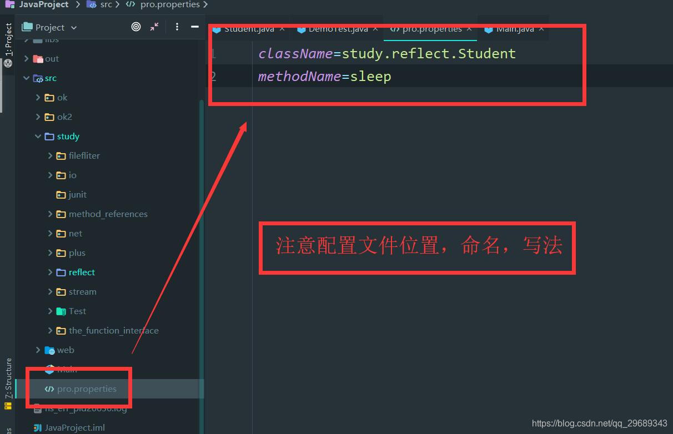Viewport: 673px width, 434px height.
Task: Open Project panel options three-dots menu
Action: click(177, 27)
